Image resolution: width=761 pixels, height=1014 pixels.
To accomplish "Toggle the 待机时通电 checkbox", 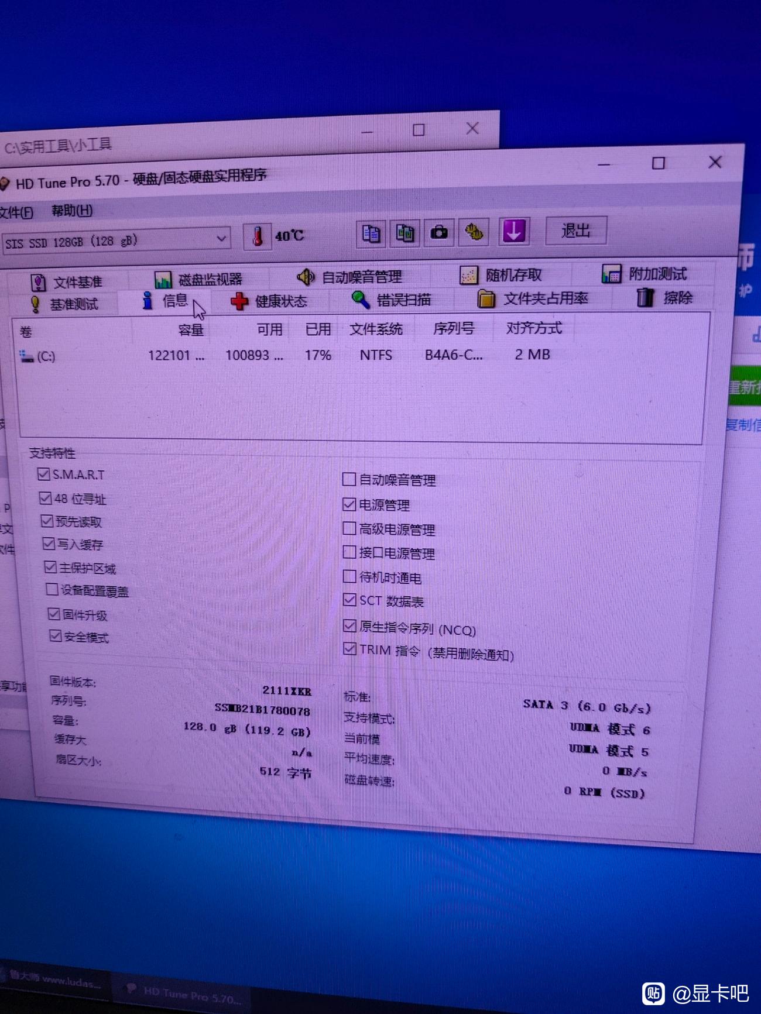I will pos(349,577).
